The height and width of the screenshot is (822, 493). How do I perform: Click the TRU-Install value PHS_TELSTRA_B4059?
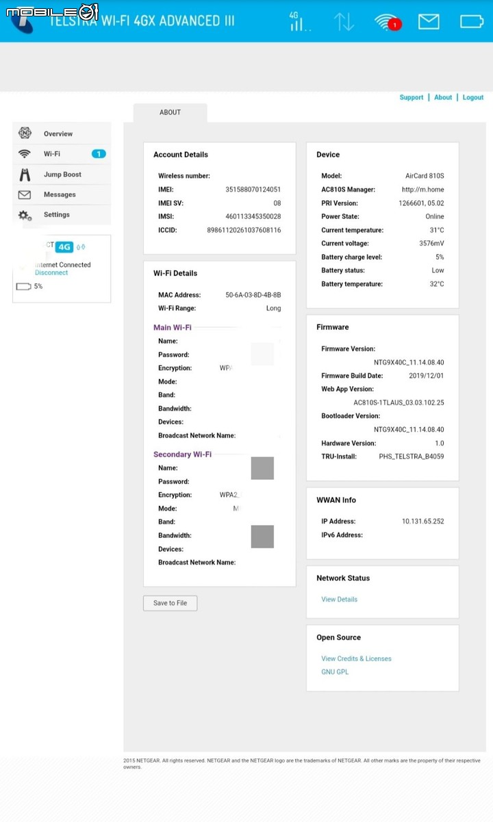(x=412, y=457)
